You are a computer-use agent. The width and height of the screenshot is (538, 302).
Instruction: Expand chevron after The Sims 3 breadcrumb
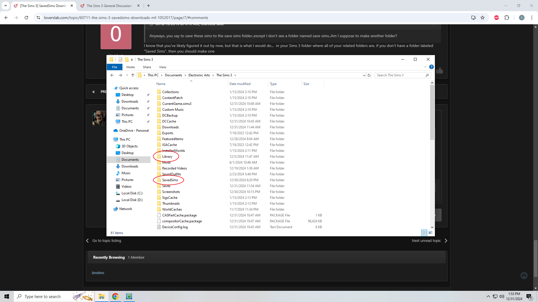(x=235, y=75)
